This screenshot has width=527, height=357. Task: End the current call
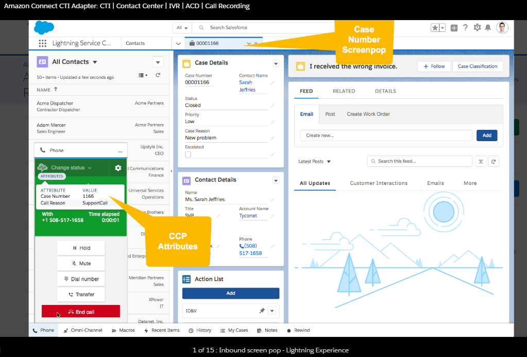click(x=81, y=311)
